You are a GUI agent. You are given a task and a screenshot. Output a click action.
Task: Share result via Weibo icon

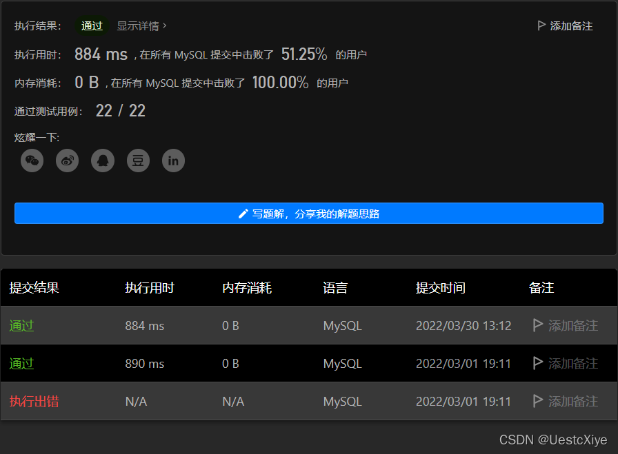coord(67,161)
